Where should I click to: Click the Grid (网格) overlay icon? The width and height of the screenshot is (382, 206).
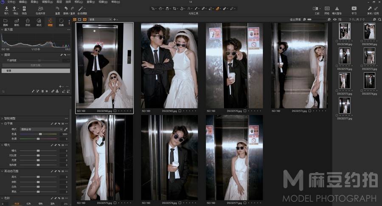(x=327, y=8)
